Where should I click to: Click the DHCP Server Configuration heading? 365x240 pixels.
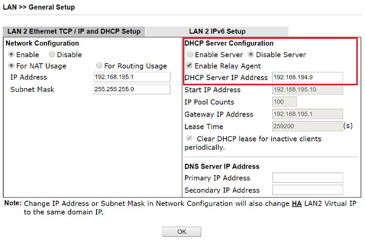[x=229, y=43]
